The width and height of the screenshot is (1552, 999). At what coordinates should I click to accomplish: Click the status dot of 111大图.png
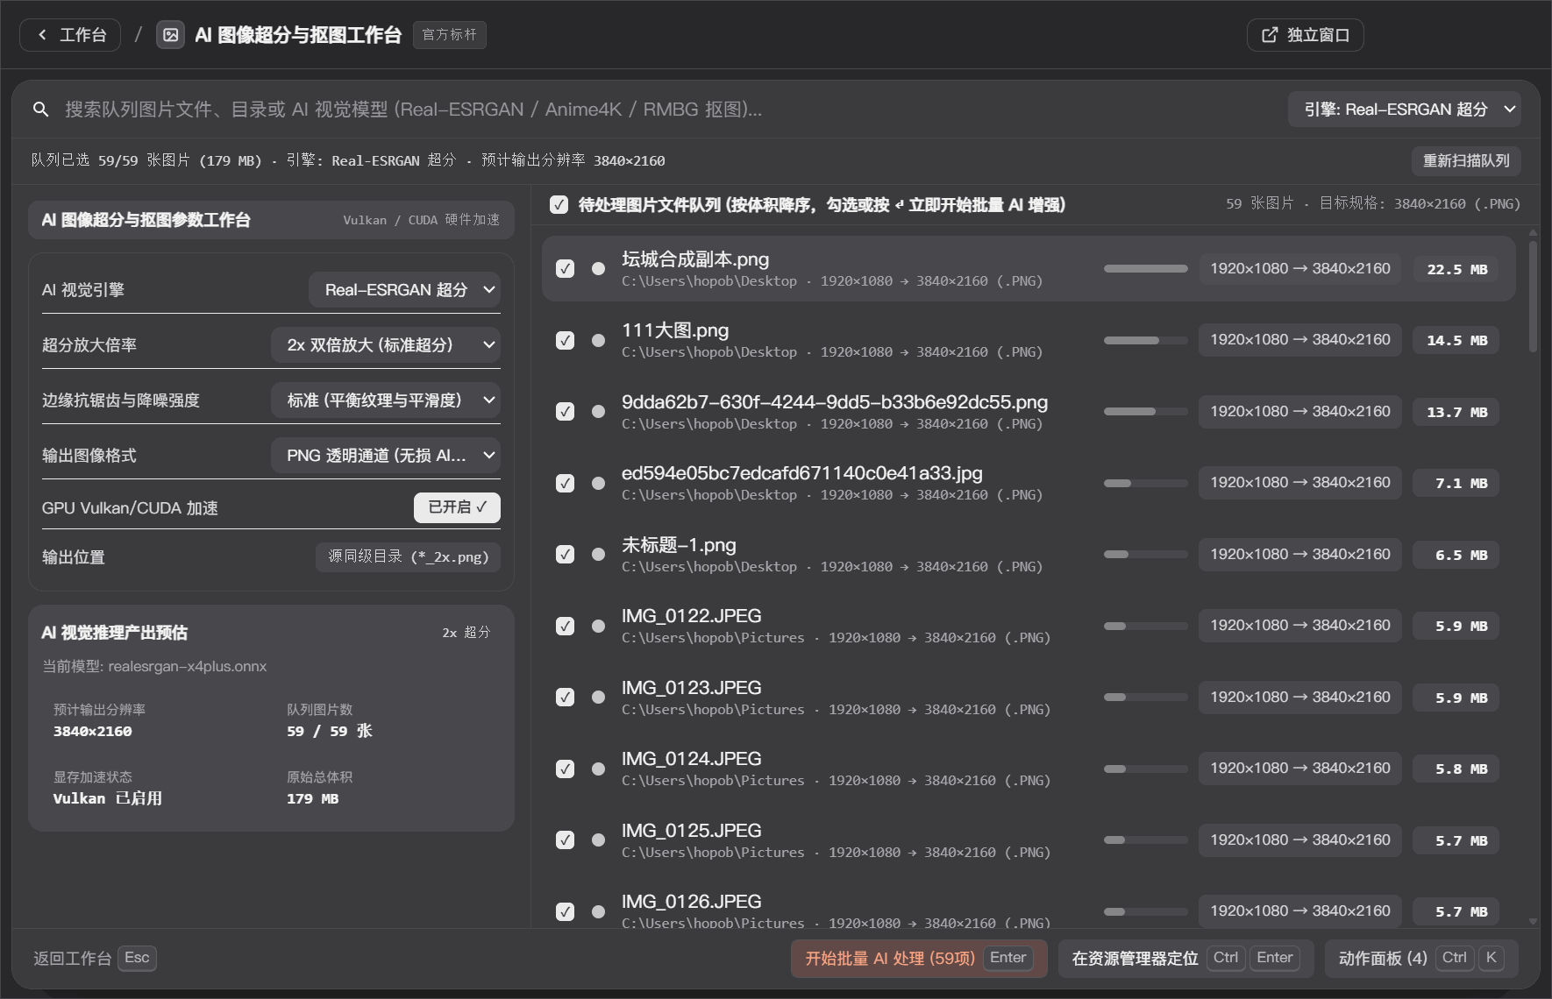pyautogui.click(x=598, y=340)
